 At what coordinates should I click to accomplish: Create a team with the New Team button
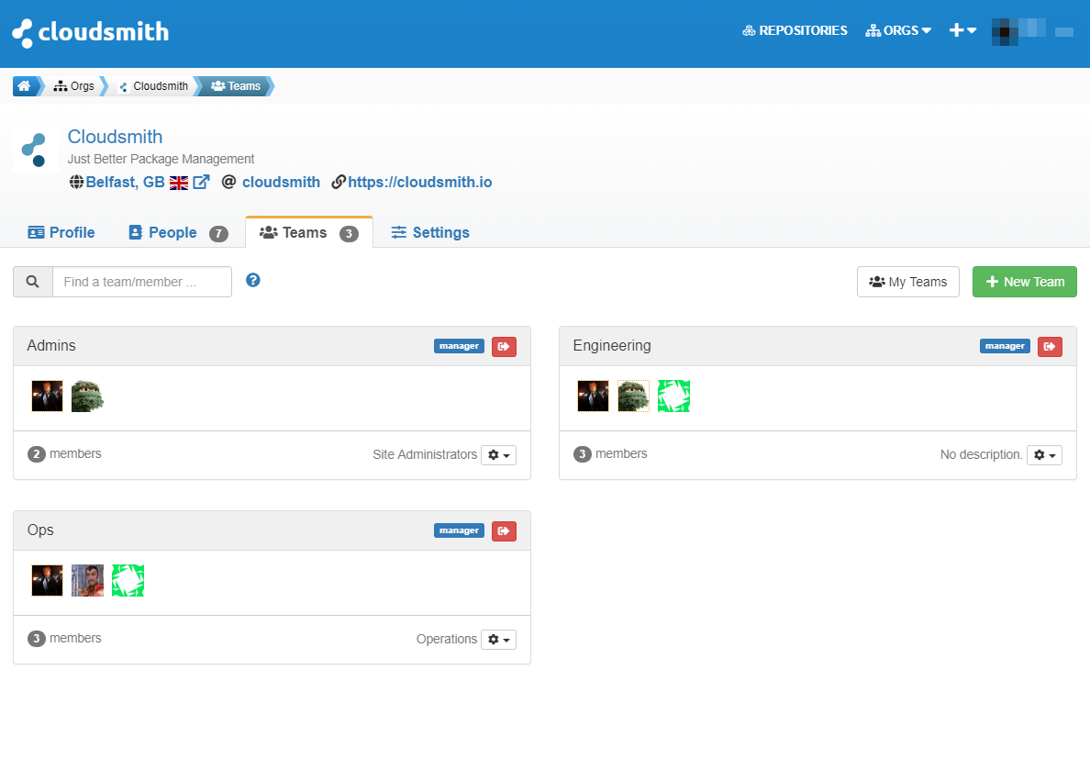(x=1024, y=282)
